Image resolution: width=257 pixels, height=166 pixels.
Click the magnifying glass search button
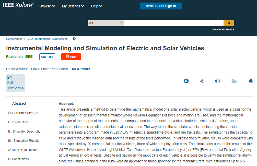point(229,23)
